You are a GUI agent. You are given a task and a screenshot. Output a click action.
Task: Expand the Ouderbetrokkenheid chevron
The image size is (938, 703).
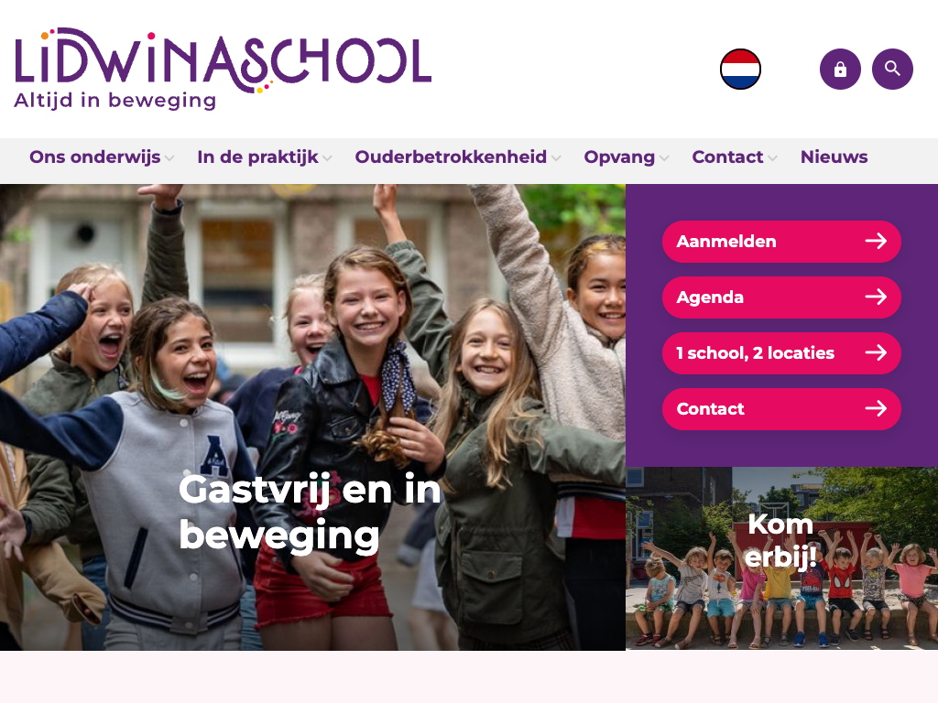click(556, 158)
